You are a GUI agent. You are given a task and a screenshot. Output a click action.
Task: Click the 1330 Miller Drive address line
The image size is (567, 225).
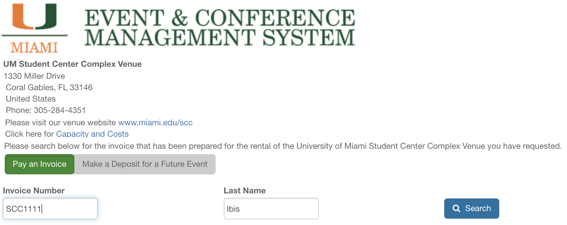[x=34, y=76]
